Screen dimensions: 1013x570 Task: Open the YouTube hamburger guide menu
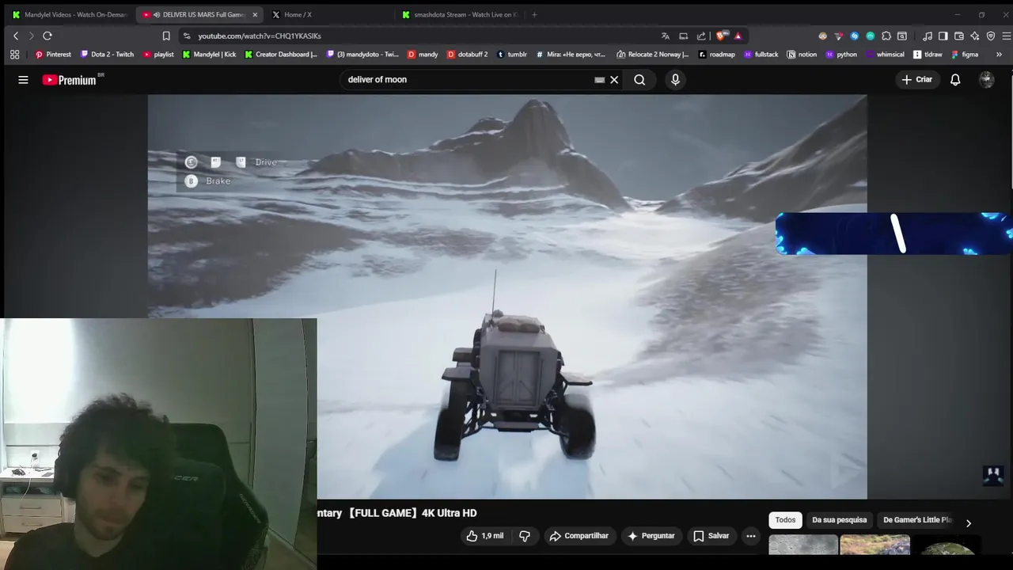23,79
